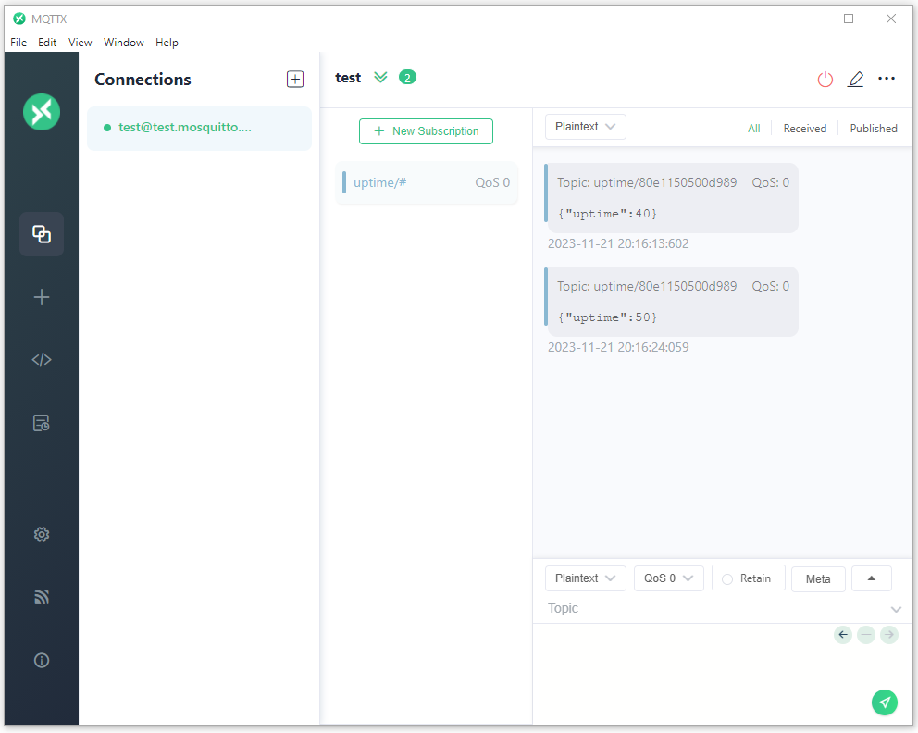
Task: Open the About info icon
Action: click(42, 661)
